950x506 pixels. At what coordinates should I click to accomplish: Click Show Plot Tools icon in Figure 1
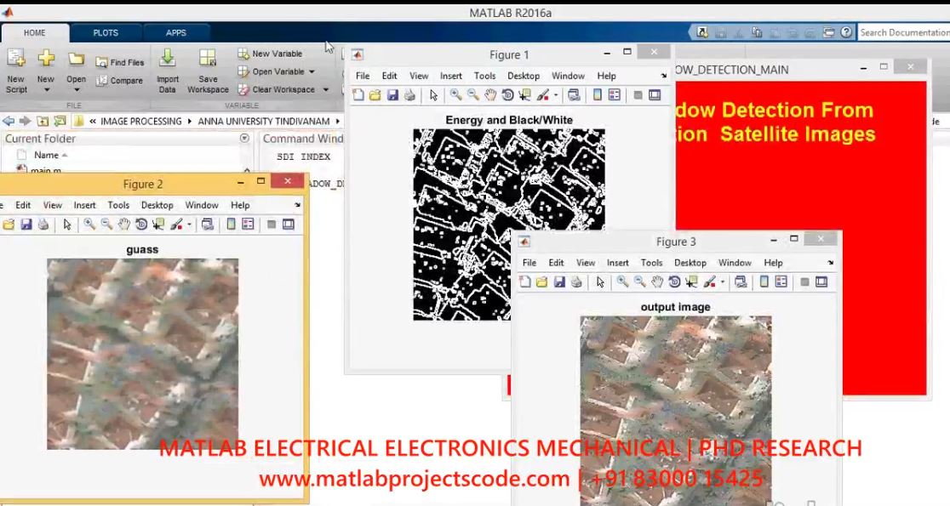click(655, 95)
